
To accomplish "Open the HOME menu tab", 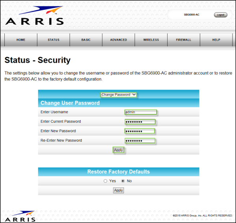I will 21,40.
